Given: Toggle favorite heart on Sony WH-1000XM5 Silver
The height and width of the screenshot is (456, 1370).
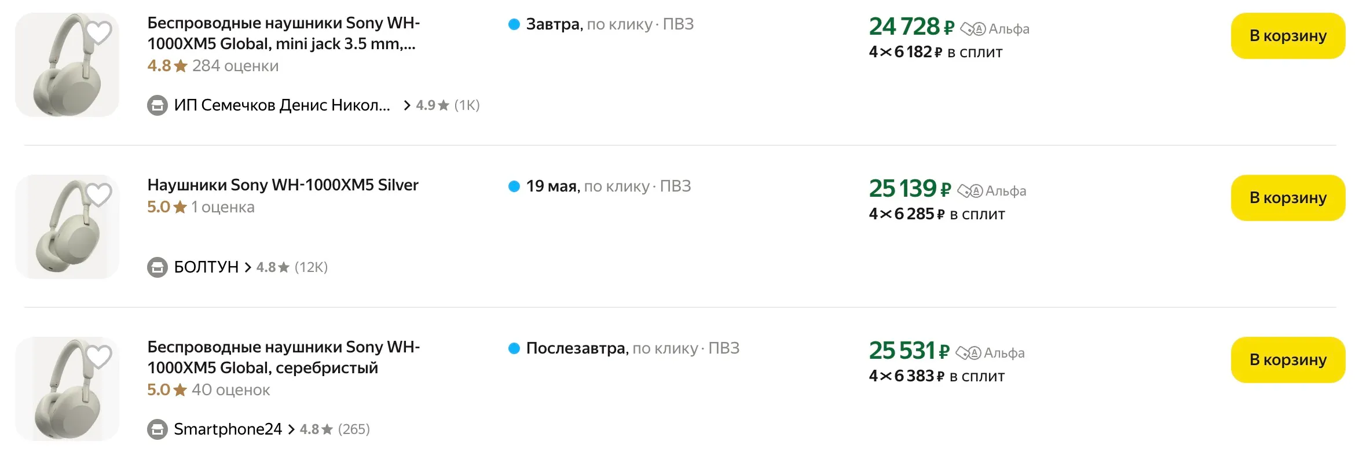Looking at the screenshot, I should 99,195.
